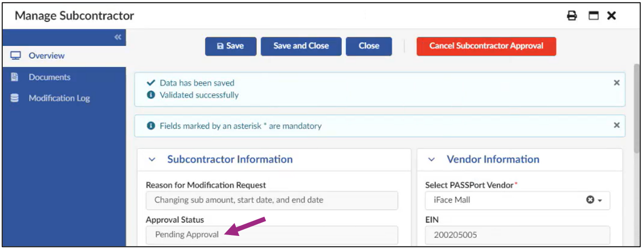Image resolution: width=642 pixels, height=248 pixels.
Task: Click the vertical scrollbar thumb
Action: point(636,107)
